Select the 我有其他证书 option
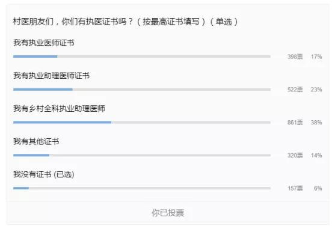332x229 pixels. (x=36, y=141)
